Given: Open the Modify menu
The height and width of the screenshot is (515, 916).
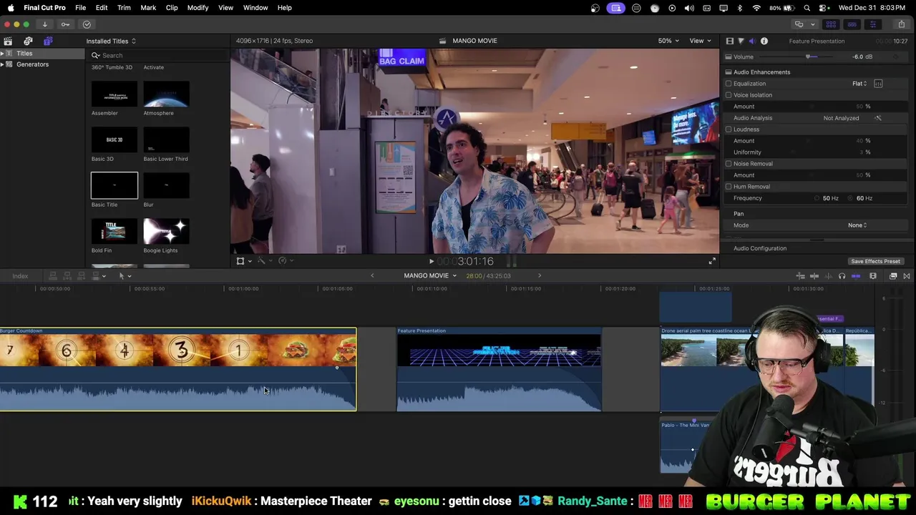Looking at the screenshot, I should click(x=198, y=8).
